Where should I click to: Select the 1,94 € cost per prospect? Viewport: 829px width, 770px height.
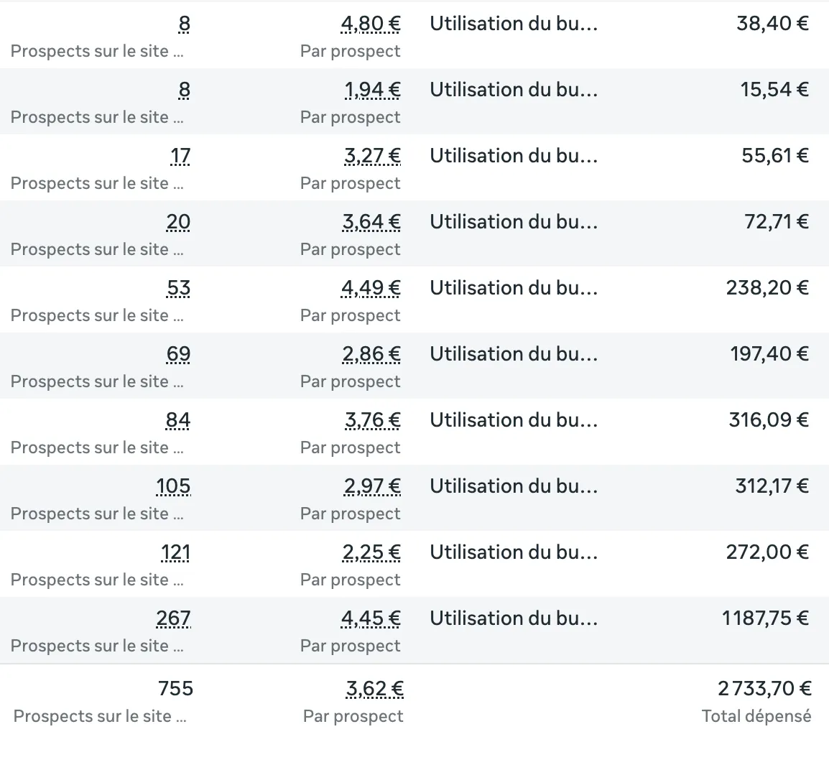372,90
